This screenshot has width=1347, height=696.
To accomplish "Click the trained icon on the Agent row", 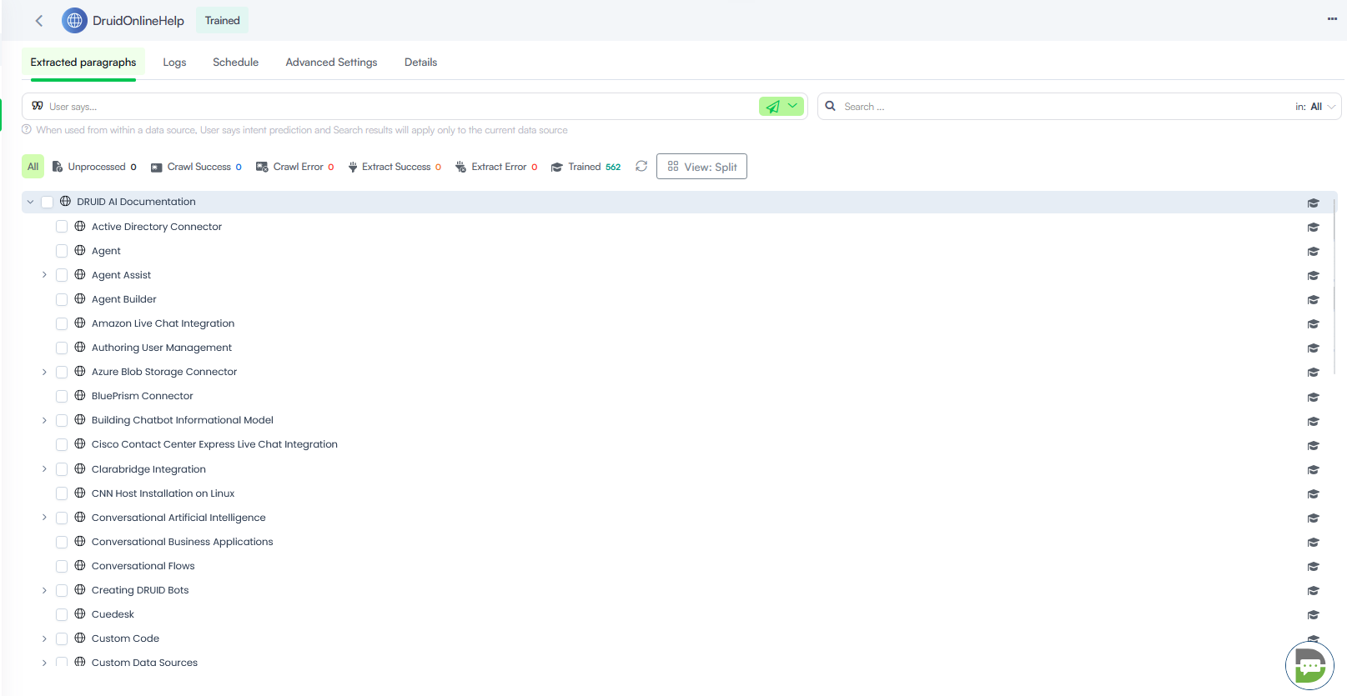I will [1314, 251].
